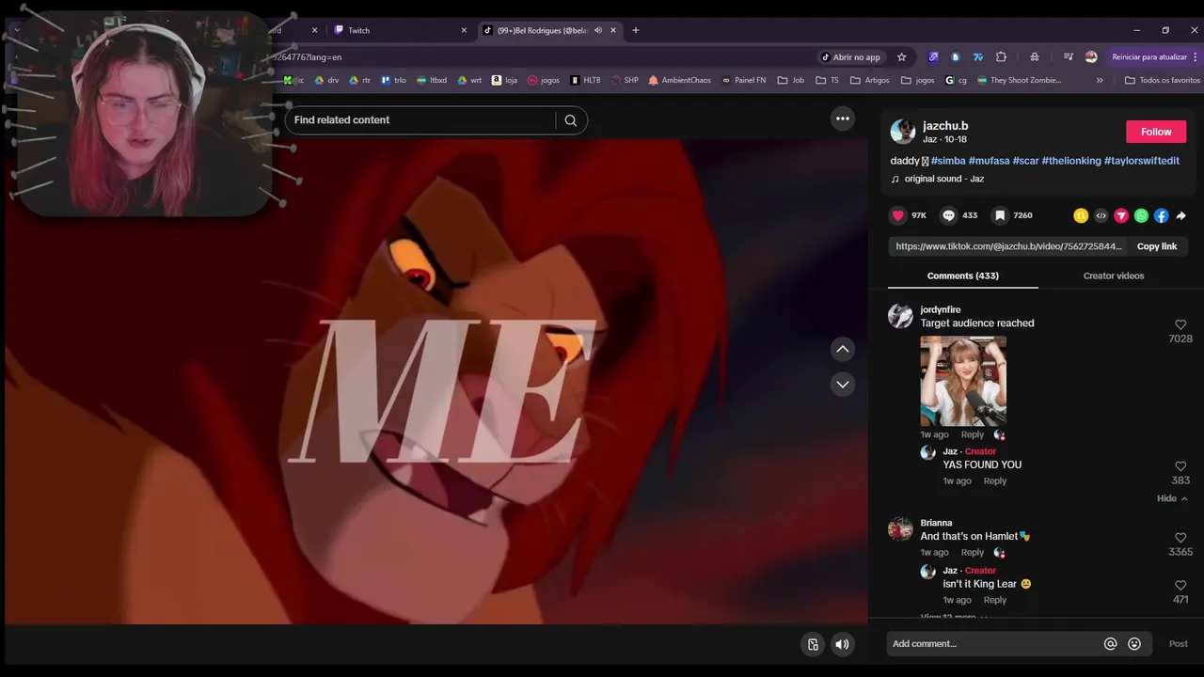Click the 'Add comment...' field
This screenshot has width=1204, height=677.
(x=992, y=644)
